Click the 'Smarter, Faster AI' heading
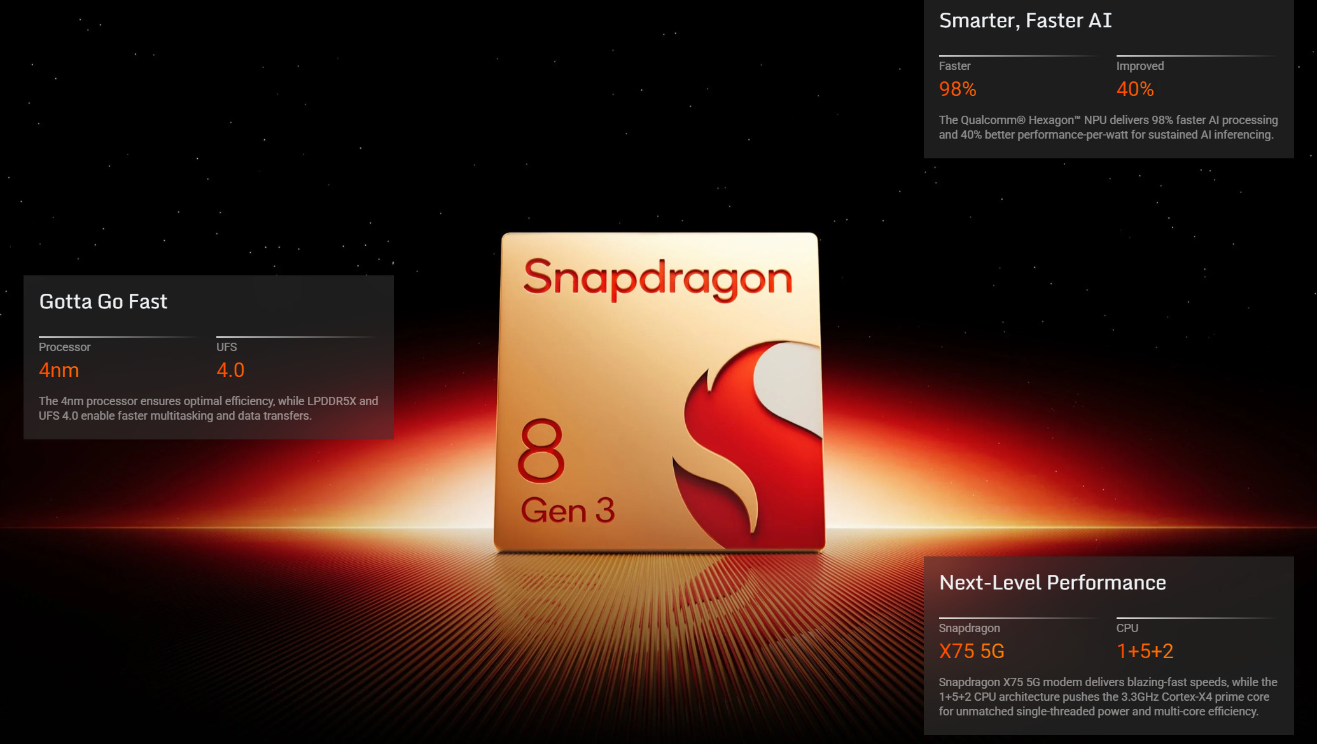The width and height of the screenshot is (1317, 744). tap(1025, 21)
